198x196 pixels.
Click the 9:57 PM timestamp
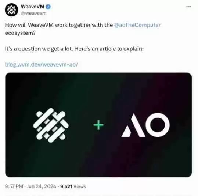coord(14,186)
